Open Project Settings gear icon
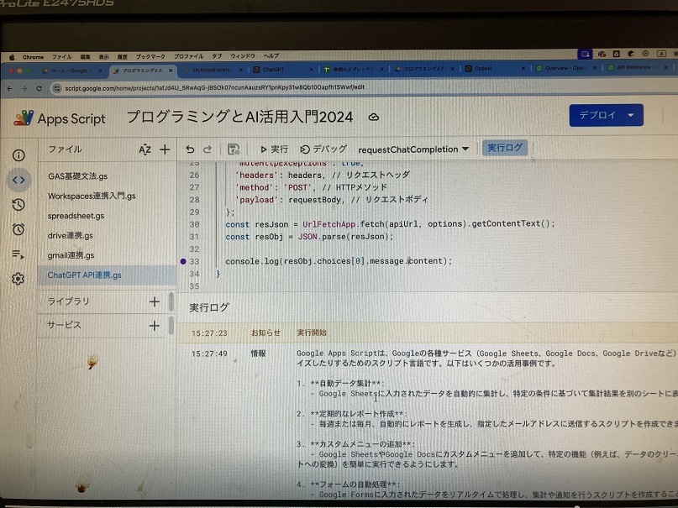This screenshot has width=678, height=508. (x=18, y=279)
